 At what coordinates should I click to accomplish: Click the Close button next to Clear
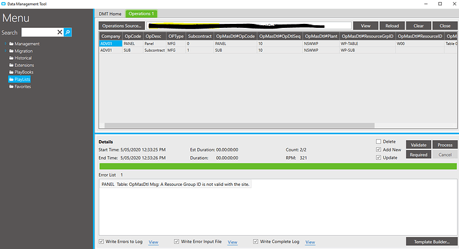(445, 26)
